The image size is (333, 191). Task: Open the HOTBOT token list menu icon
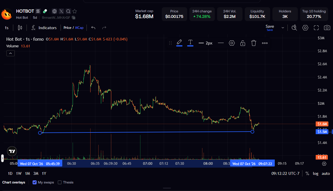[x=38, y=11]
